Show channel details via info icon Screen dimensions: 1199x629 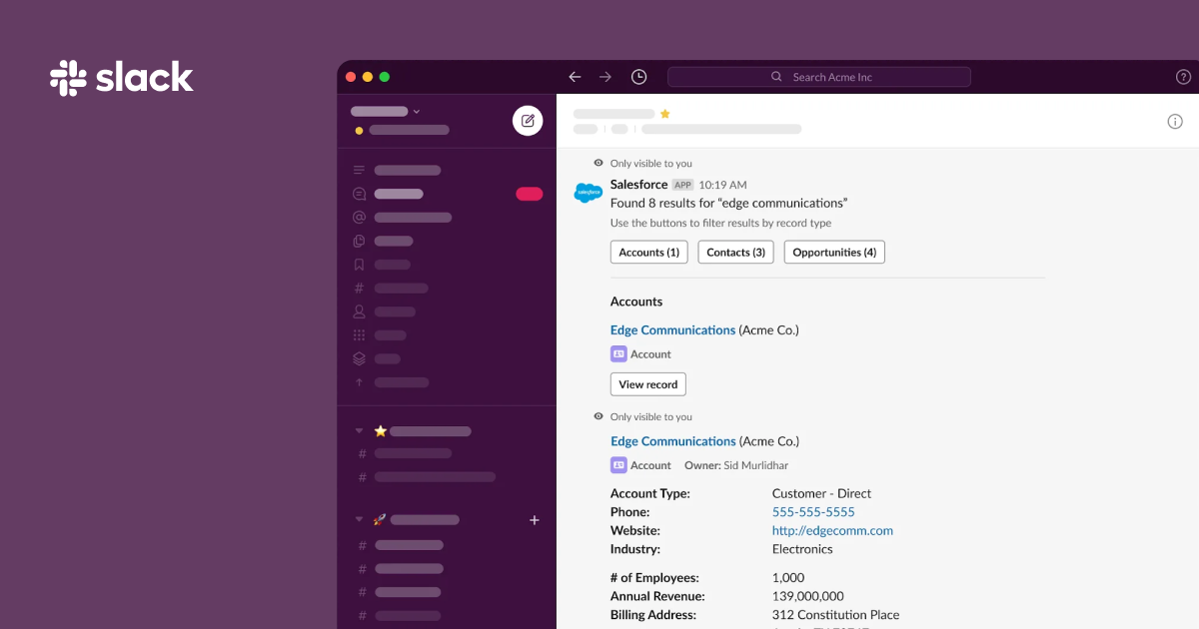click(1175, 122)
